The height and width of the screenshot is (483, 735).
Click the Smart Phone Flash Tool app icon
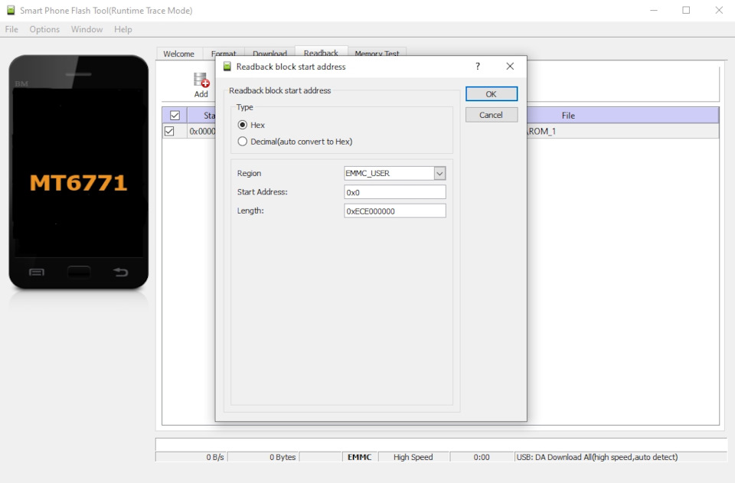[10, 10]
